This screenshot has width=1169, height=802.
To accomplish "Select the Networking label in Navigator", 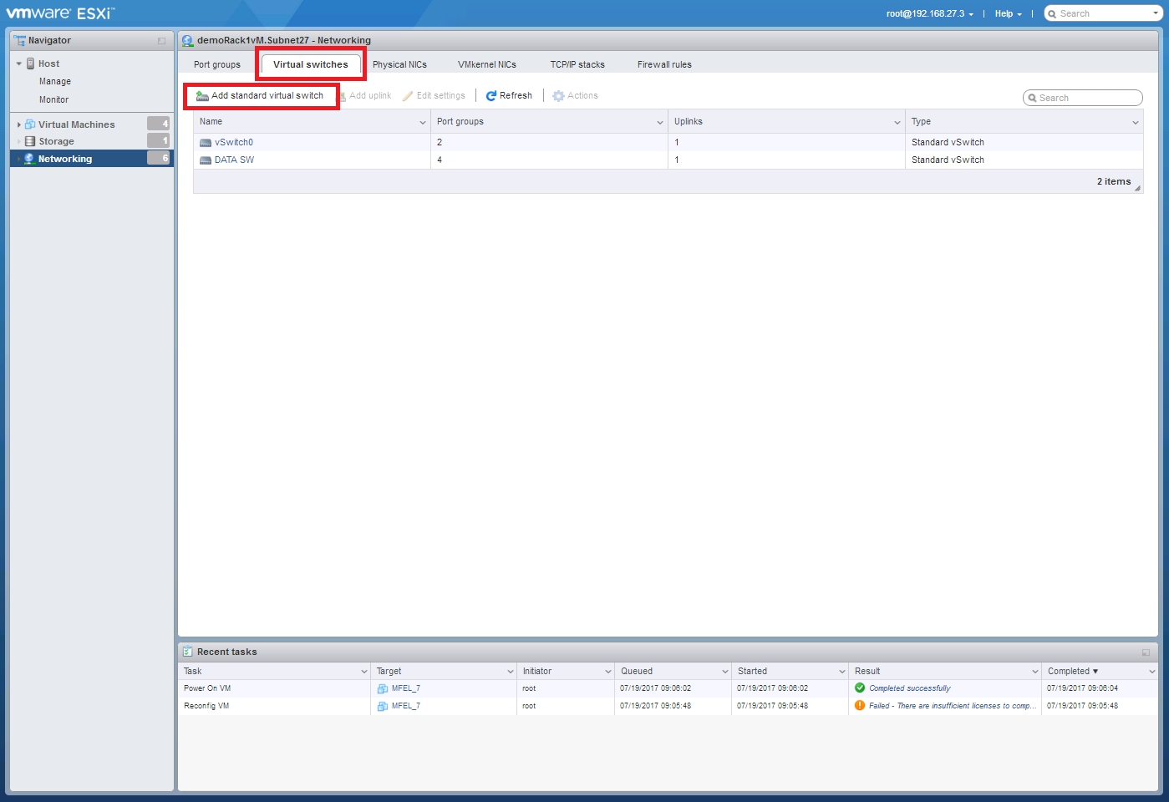I will click(65, 159).
